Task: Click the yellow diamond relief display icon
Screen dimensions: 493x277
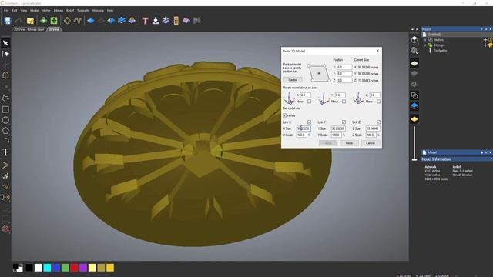Action: coord(414,119)
